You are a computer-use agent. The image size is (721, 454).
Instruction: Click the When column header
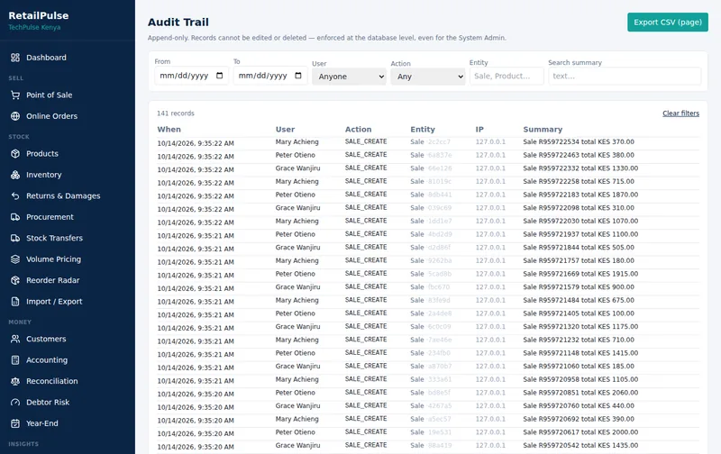click(x=169, y=130)
